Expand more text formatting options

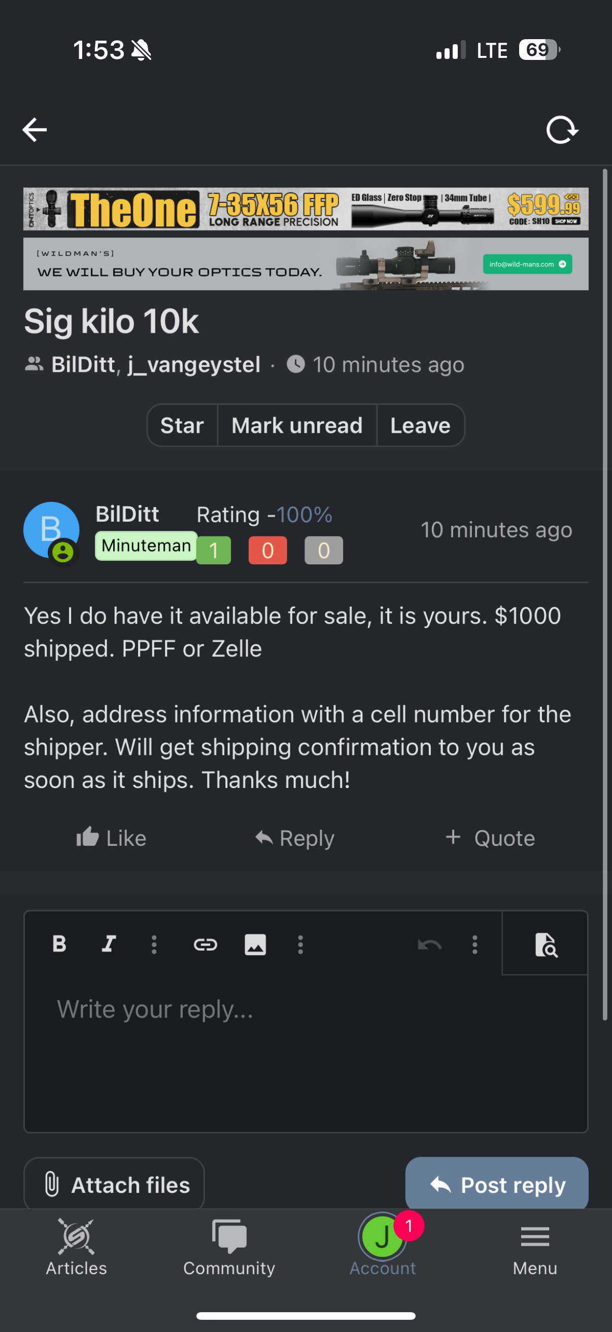(x=154, y=944)
